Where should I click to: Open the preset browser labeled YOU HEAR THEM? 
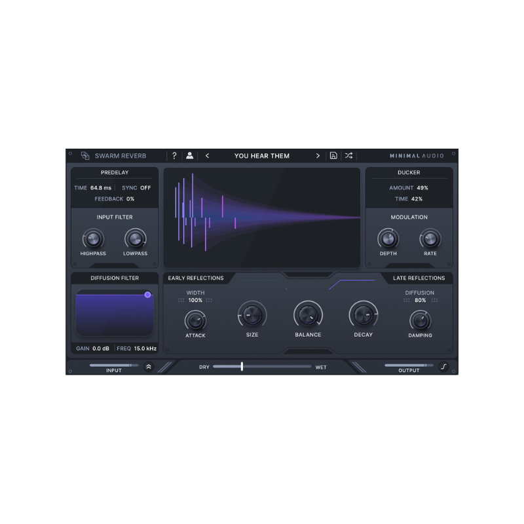(262, 155)
